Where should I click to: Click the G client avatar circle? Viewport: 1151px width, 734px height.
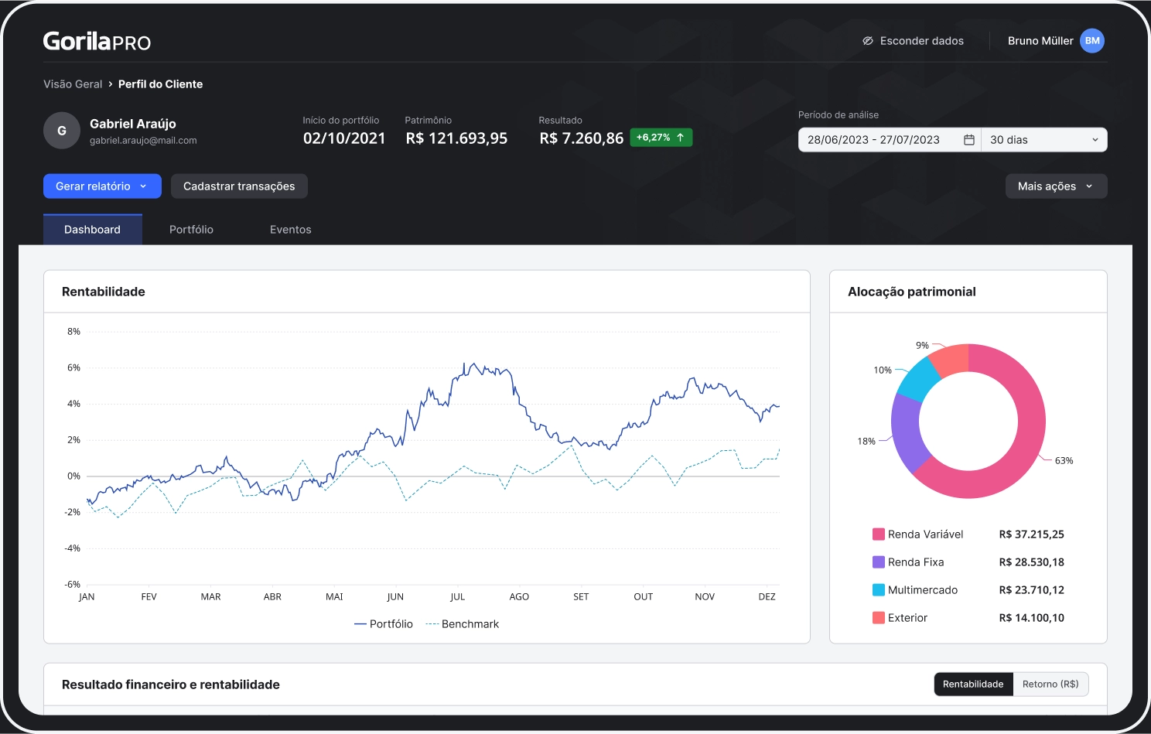62,131
